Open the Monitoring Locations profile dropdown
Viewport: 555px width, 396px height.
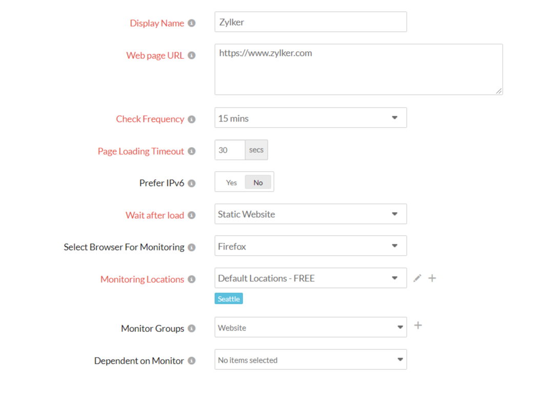pyautogui.click(x=310, y=278)
